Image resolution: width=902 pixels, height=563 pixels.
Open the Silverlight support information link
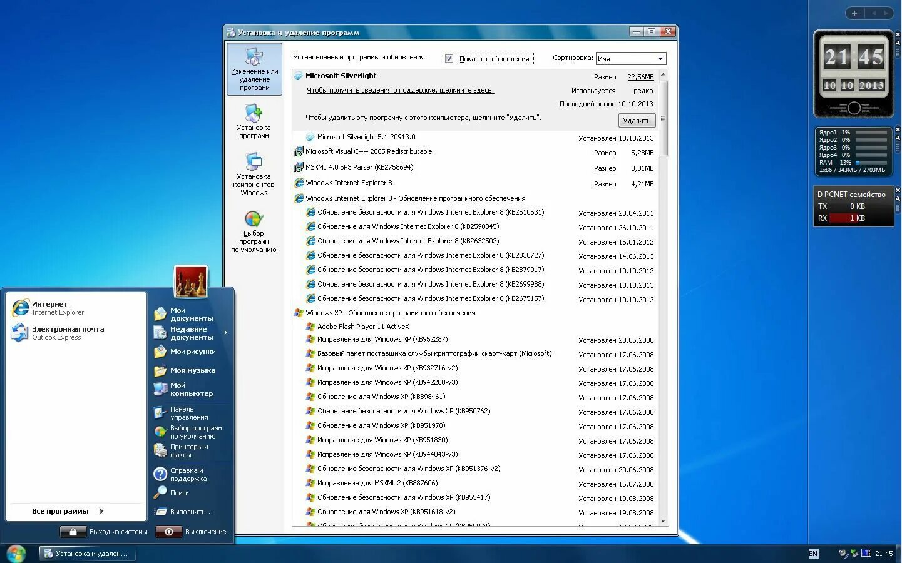coord(400,90)
